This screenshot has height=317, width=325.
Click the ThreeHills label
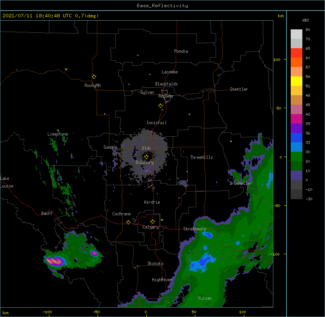201,157
